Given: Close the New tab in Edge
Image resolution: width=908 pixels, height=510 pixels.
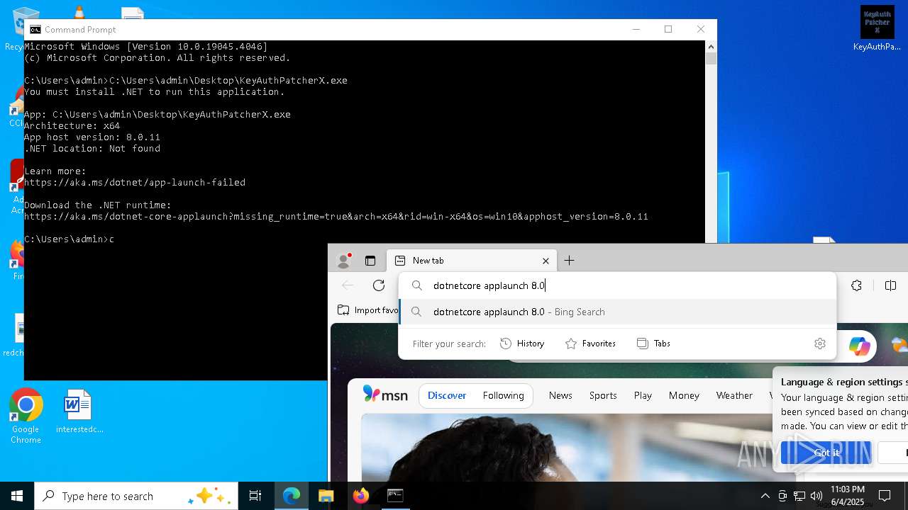Looking at the screenshot, I should (546, 261).
